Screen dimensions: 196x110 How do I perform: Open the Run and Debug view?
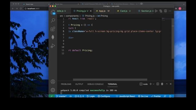tap(53, 46)
